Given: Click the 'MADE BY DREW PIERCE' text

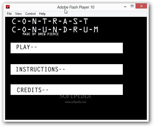Looking at the screenshot, I should click(x=41, y=34).
